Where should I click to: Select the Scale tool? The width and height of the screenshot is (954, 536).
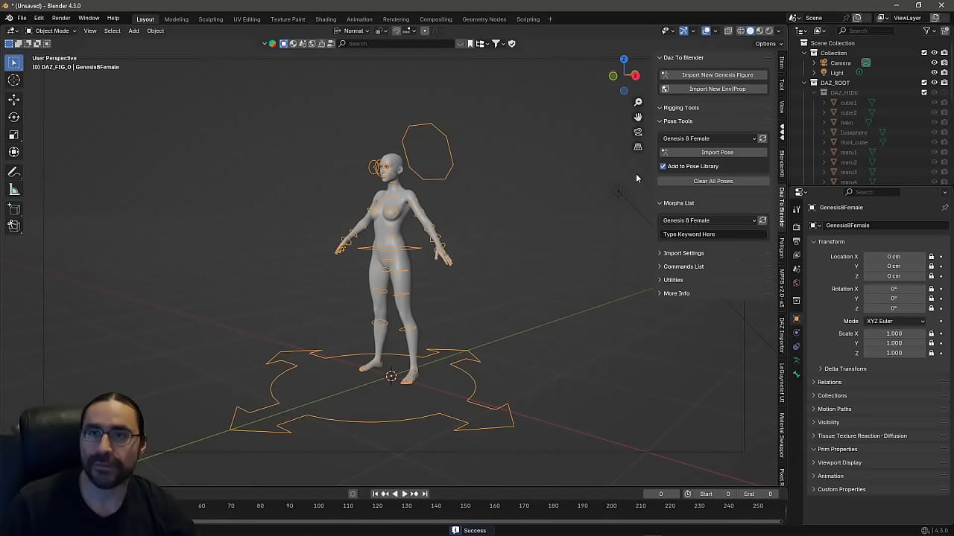[x=14, y=135]
